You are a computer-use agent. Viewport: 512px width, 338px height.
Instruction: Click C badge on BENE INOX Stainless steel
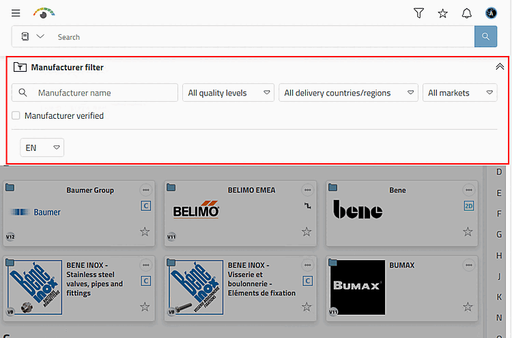point(145,281)
